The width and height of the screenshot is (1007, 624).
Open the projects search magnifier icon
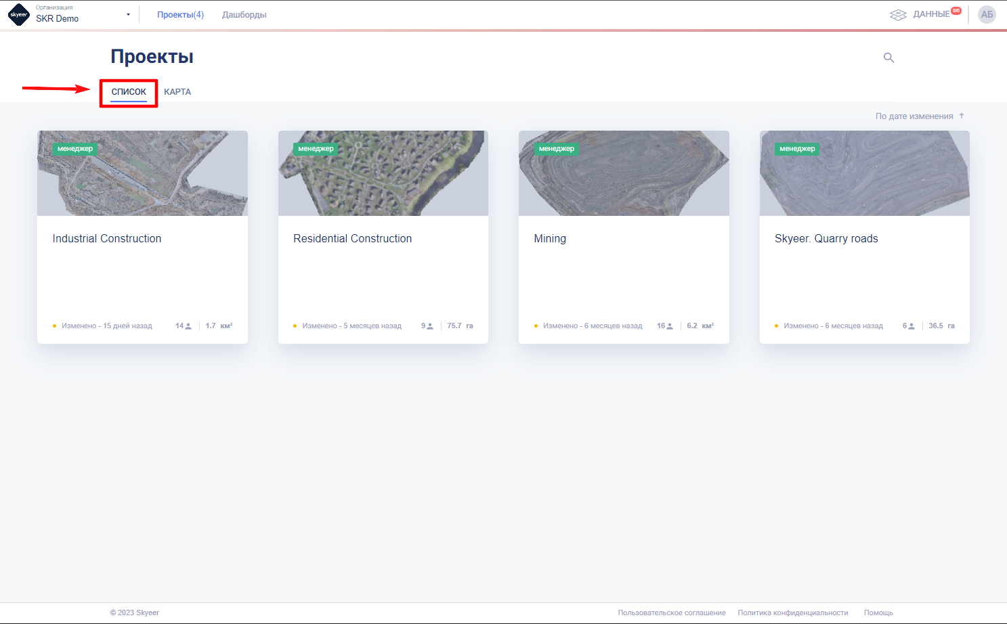tap(888, 58)
